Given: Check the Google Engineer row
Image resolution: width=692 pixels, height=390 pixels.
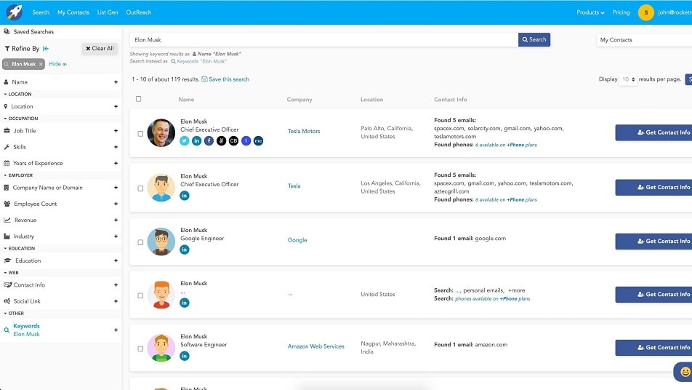Looking at the screenshot, I should tap(140, 242).
